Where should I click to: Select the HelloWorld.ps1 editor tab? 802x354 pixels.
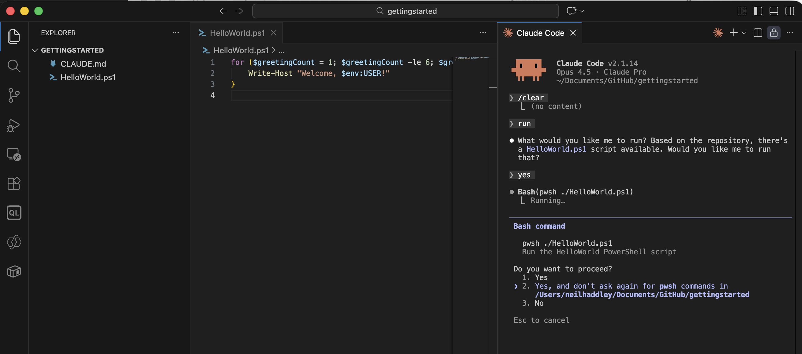[237, 33]
